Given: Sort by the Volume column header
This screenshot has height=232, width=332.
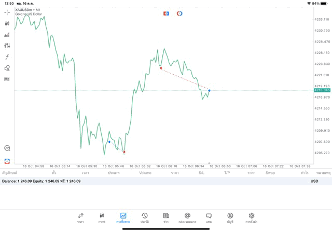Looking at the screenshot, I should [145, 173].
